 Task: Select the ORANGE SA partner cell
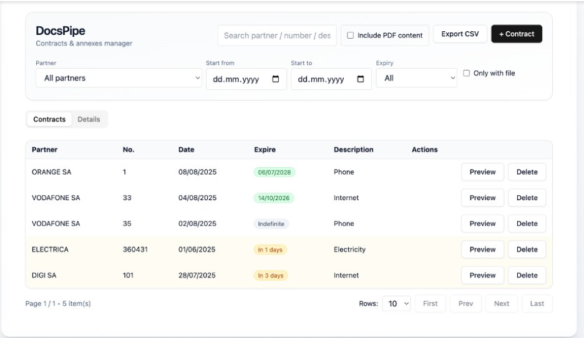[51, 172]
